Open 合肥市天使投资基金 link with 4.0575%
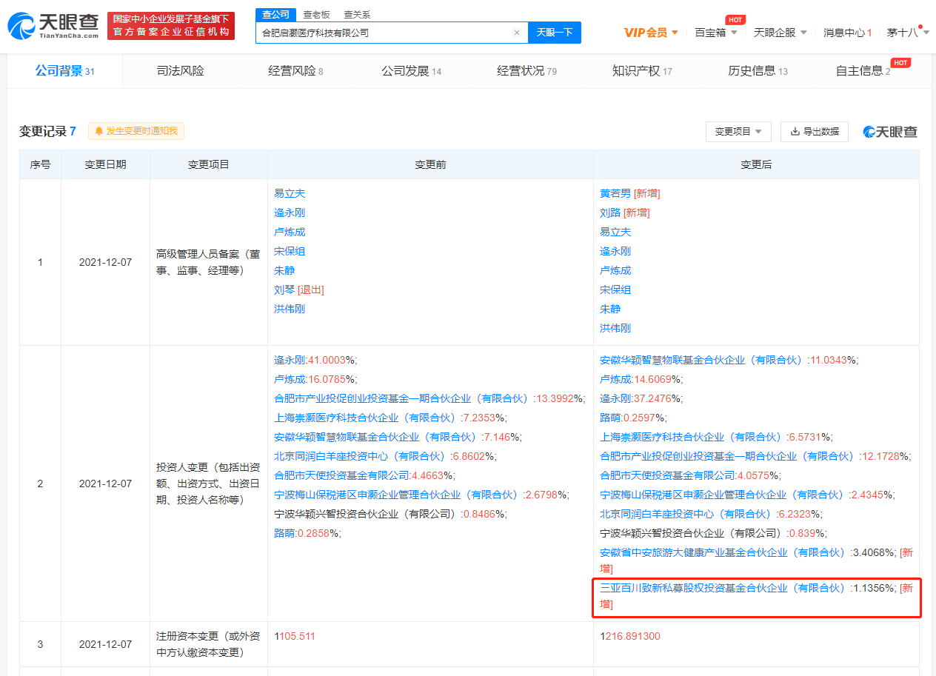This screenshot has width=936, height=676. click(x=667, y=476)
